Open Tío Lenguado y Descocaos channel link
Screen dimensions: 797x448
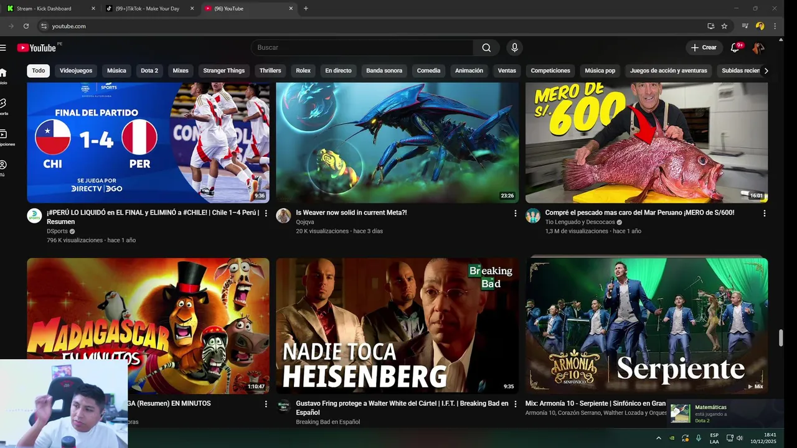pyautogui.click(x=580, y=222)
